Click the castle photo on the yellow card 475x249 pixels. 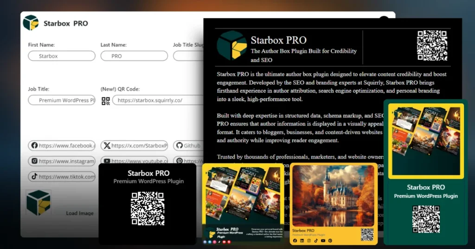click(x=334, y=196)
